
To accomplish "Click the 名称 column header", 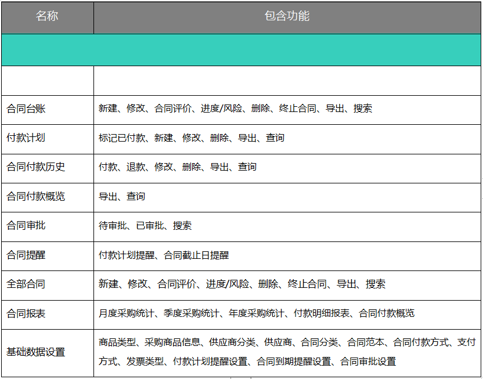I will 46,17.
